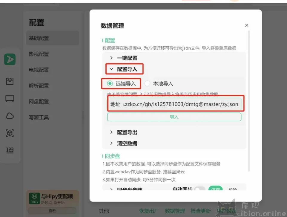The image size is (287, 217).
Task: Close the 数据管理 dialog with X
Action: coord(247,25)
